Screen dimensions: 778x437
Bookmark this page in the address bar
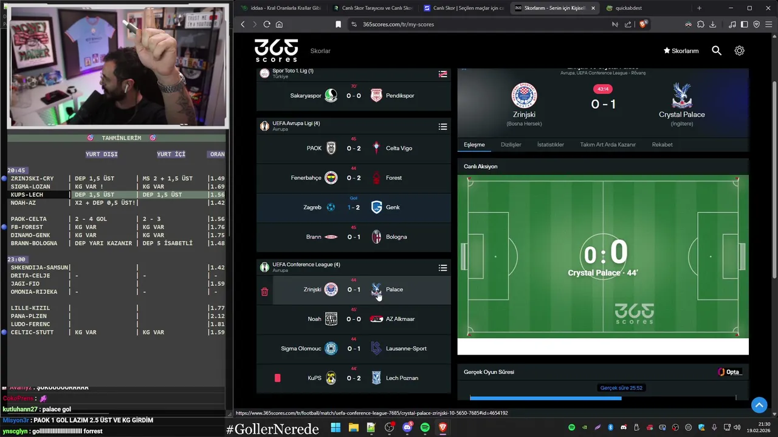tap(338, 24)
